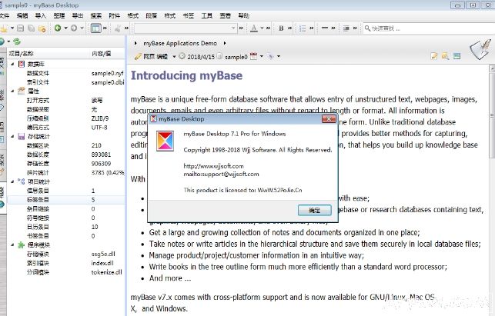Click the font color A icon
This screenshot has width=495, height=316.
(254, 28)
